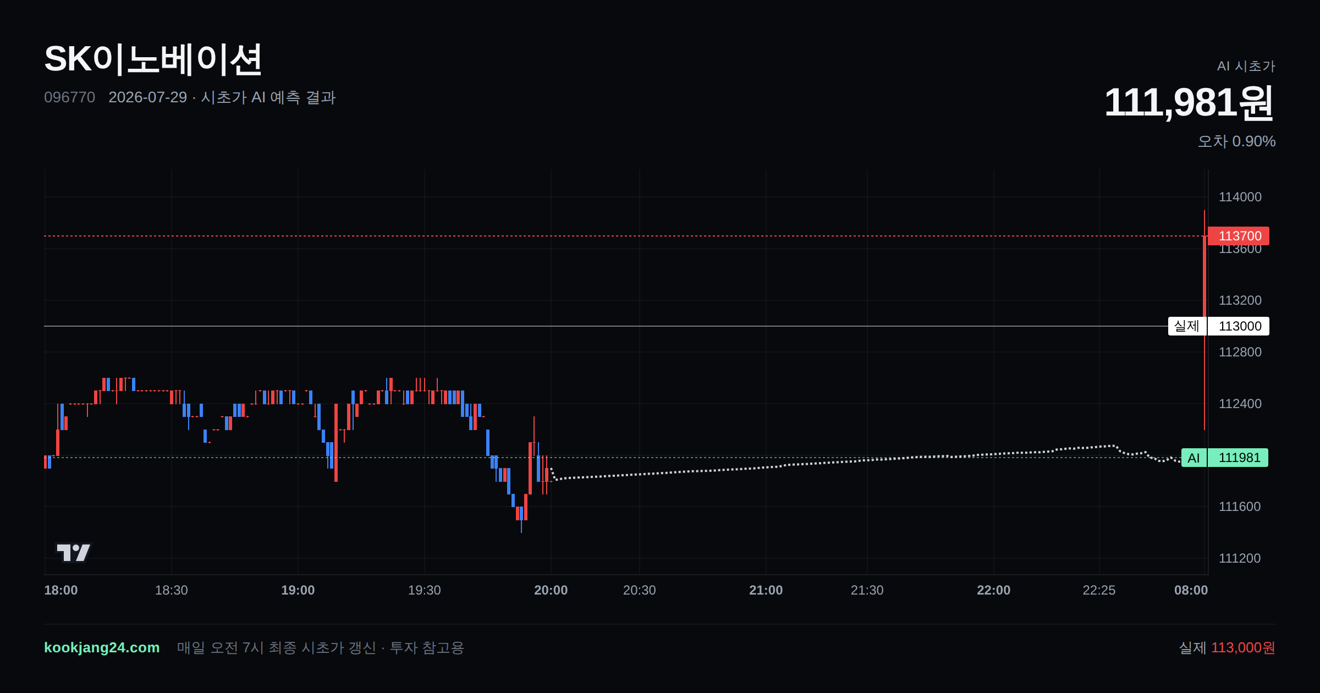Click the white 113000 actual price tag

(1239, 326)
